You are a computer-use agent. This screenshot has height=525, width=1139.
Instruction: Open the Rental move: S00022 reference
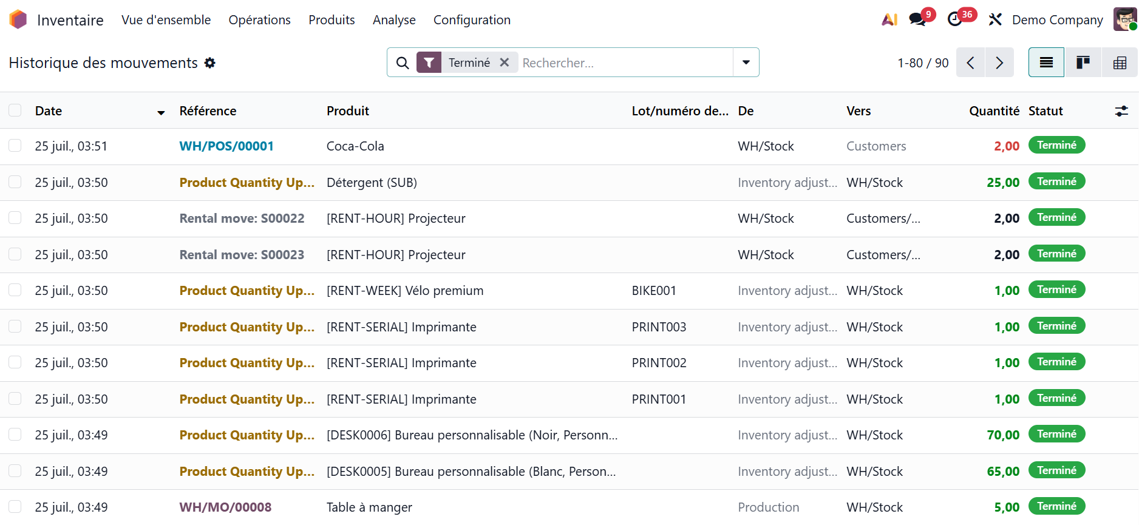242,218
